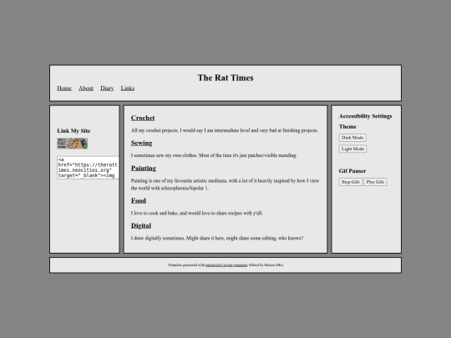Screen dimensions: 451x338
Task: Click the Play Gifs button
Action: coord(375,182)
